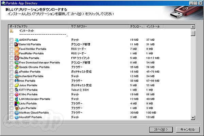Screen dimensions: 204x136
Task: Click the Feed Notifier Portable RSS icon
Action: point(16,49)
